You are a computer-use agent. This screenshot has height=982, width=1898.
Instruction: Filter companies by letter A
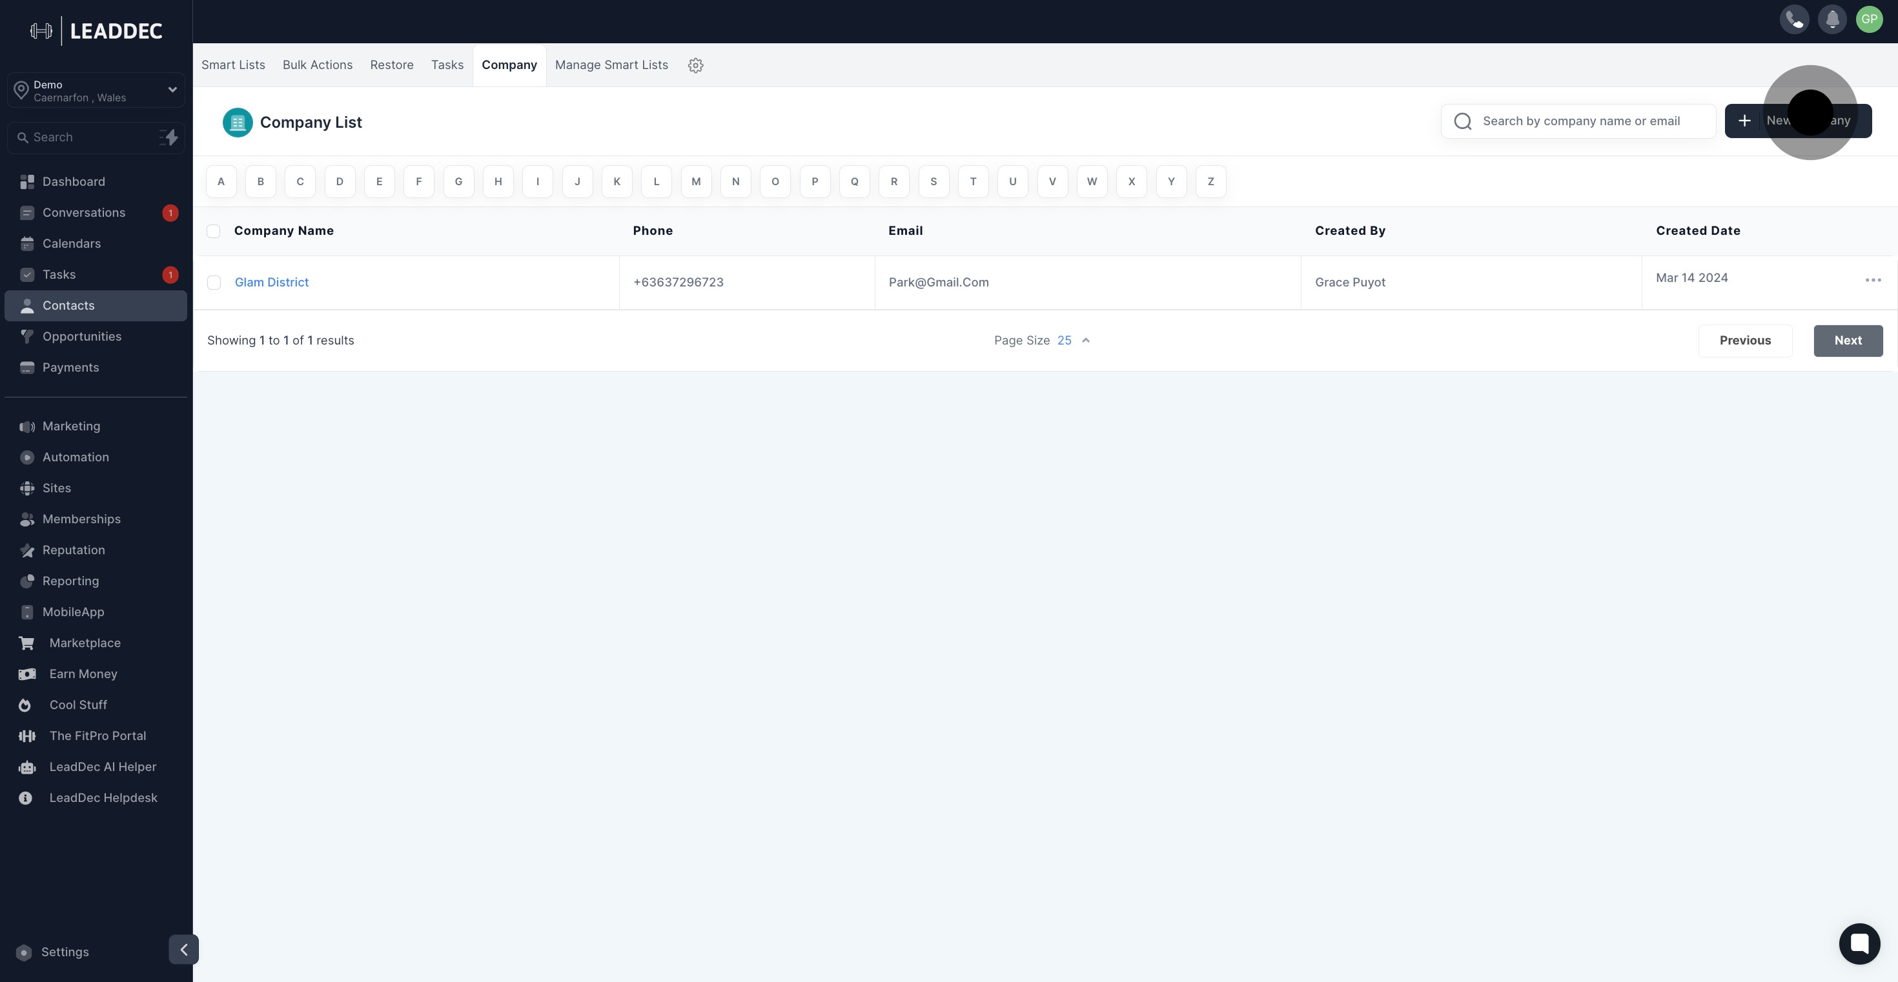221,182
